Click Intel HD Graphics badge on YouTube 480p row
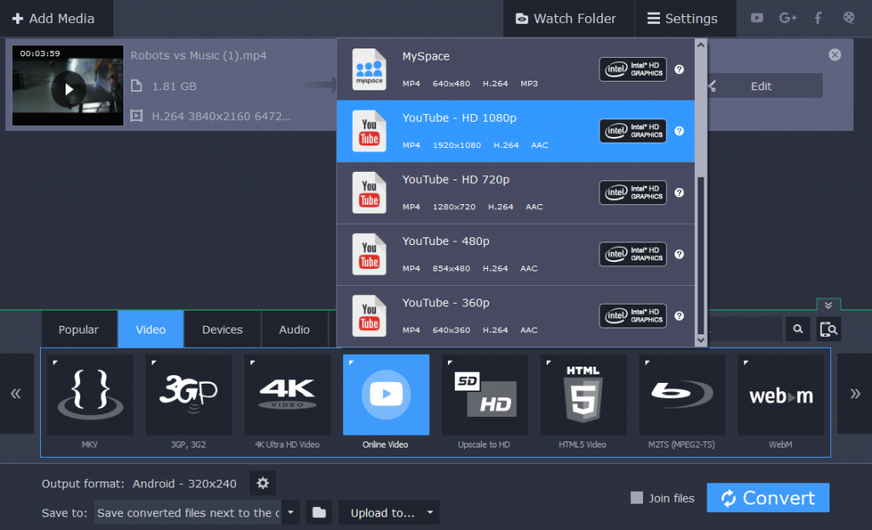This screenshot has width=872, height=530. click(x=633, y=254)
